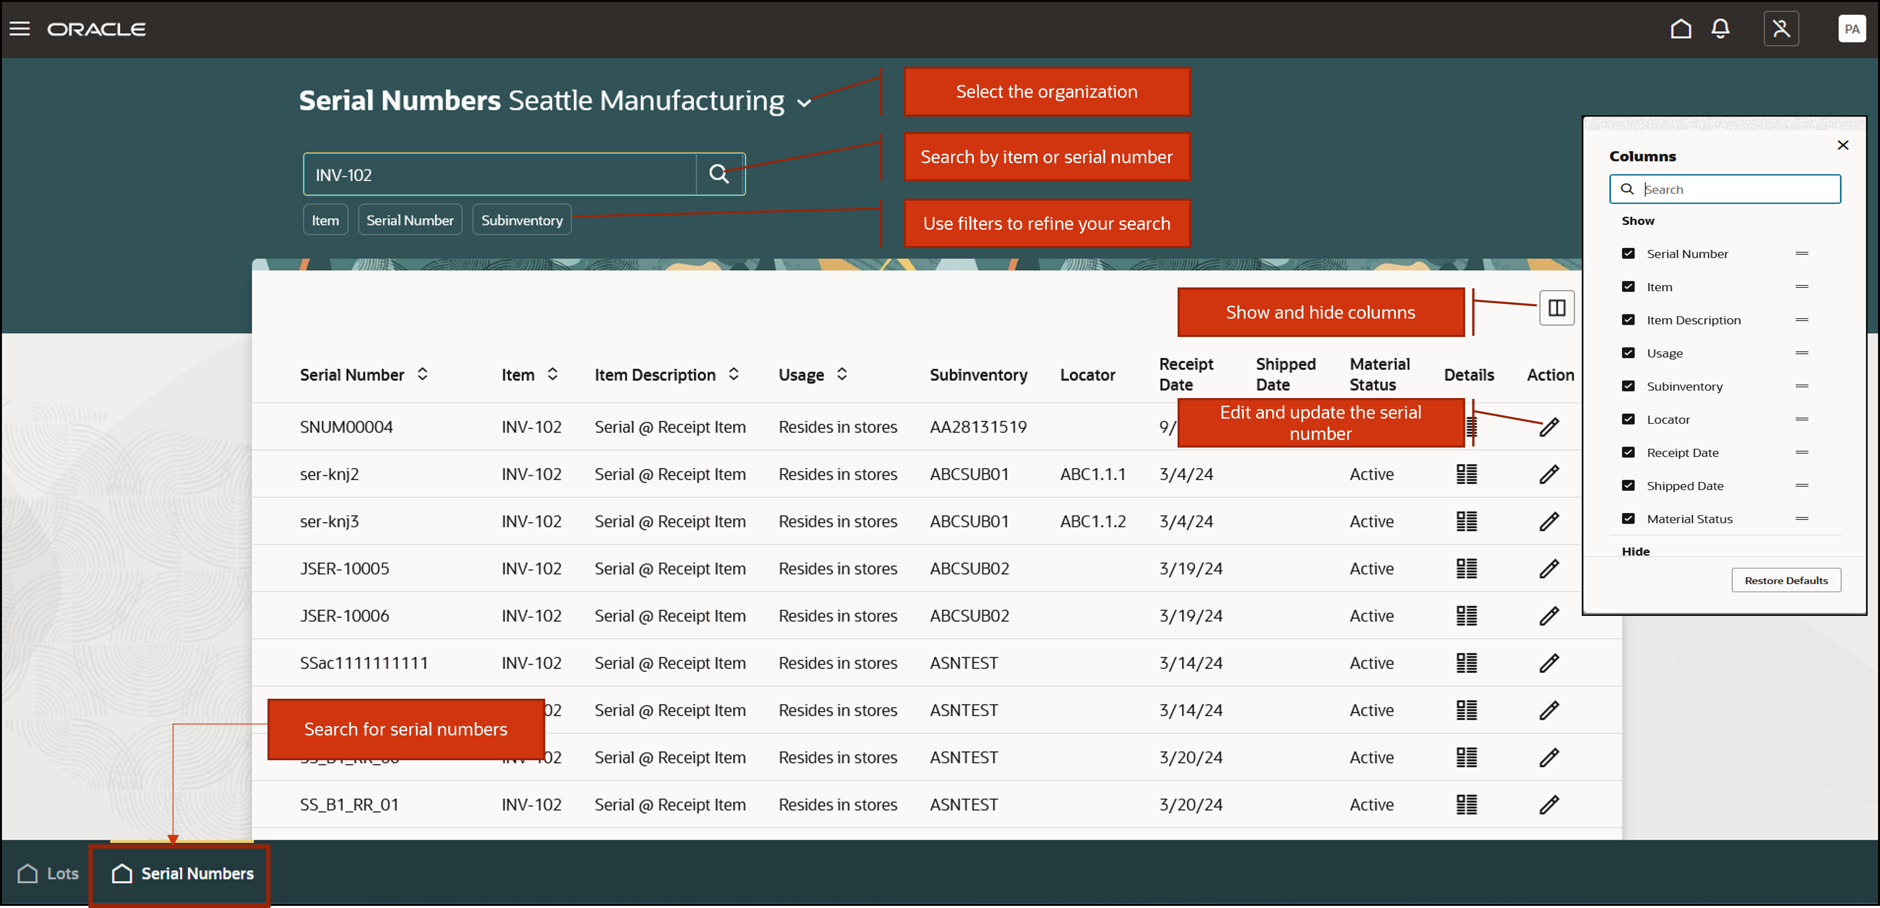Click the pencil icon for SS_B1_RR_01

1549,805
